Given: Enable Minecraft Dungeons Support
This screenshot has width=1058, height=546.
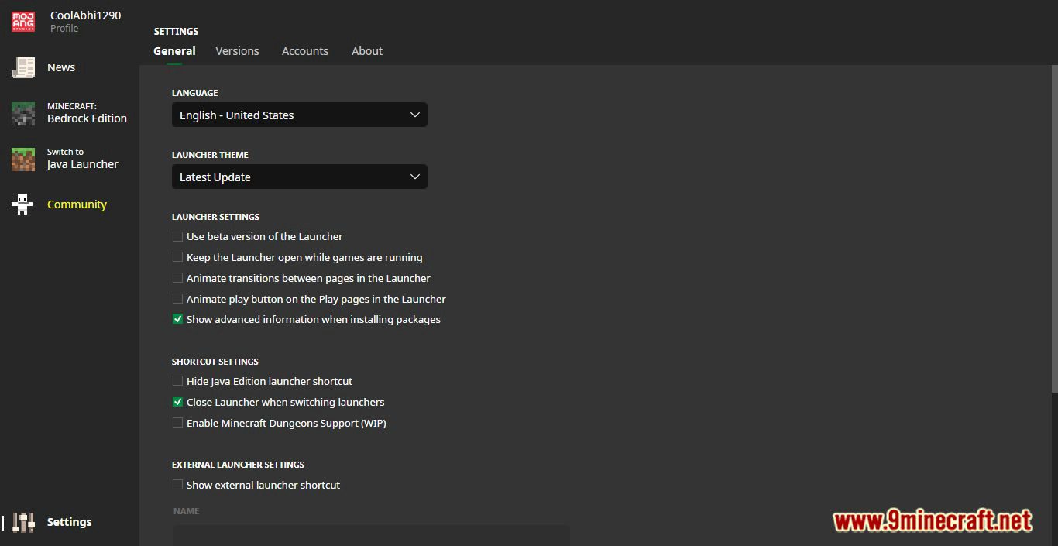Looking at the screenshot, I should (x=177, y=423).
